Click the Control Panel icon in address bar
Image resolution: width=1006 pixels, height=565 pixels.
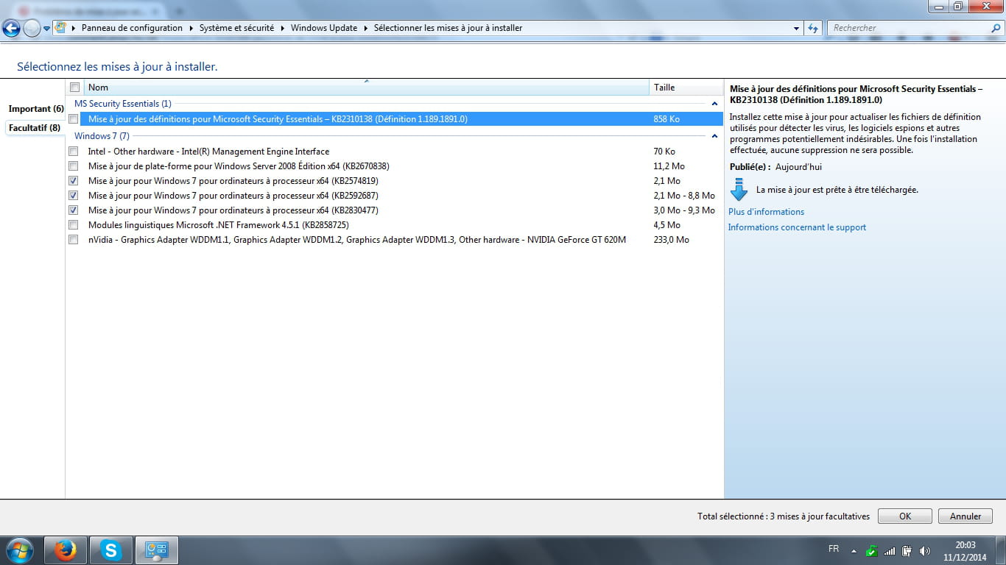point(61,28)
